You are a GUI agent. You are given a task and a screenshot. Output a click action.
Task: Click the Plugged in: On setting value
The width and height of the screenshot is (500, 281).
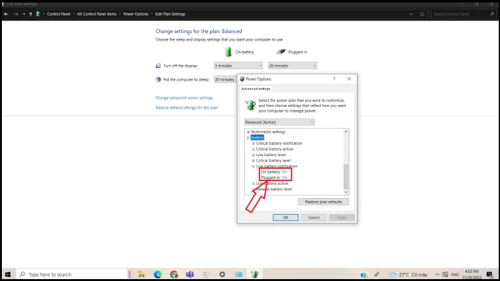(x=284, y=177)
